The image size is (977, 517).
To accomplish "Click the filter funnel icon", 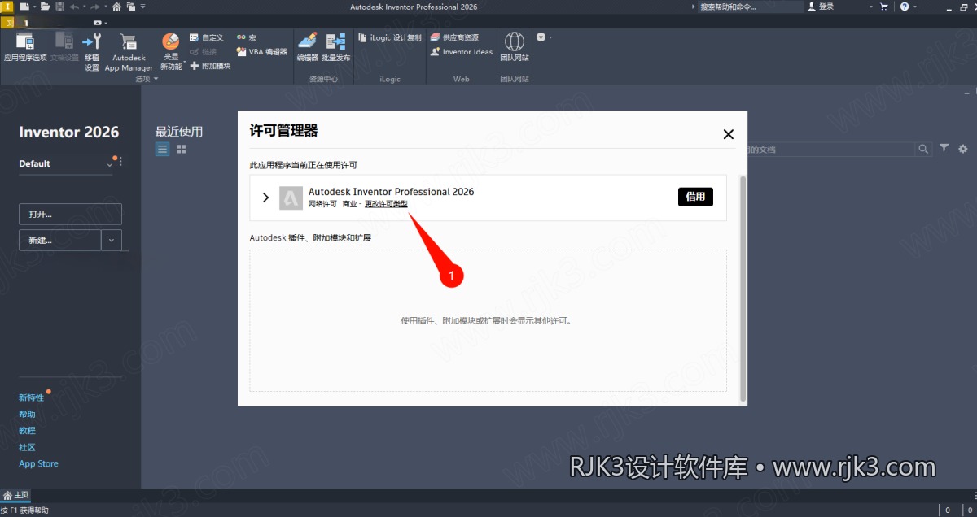I will click(944, 148).
